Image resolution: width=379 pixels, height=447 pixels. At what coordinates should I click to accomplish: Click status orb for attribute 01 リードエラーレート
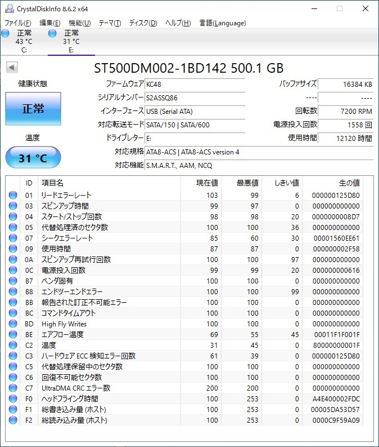tap(13, 195)
